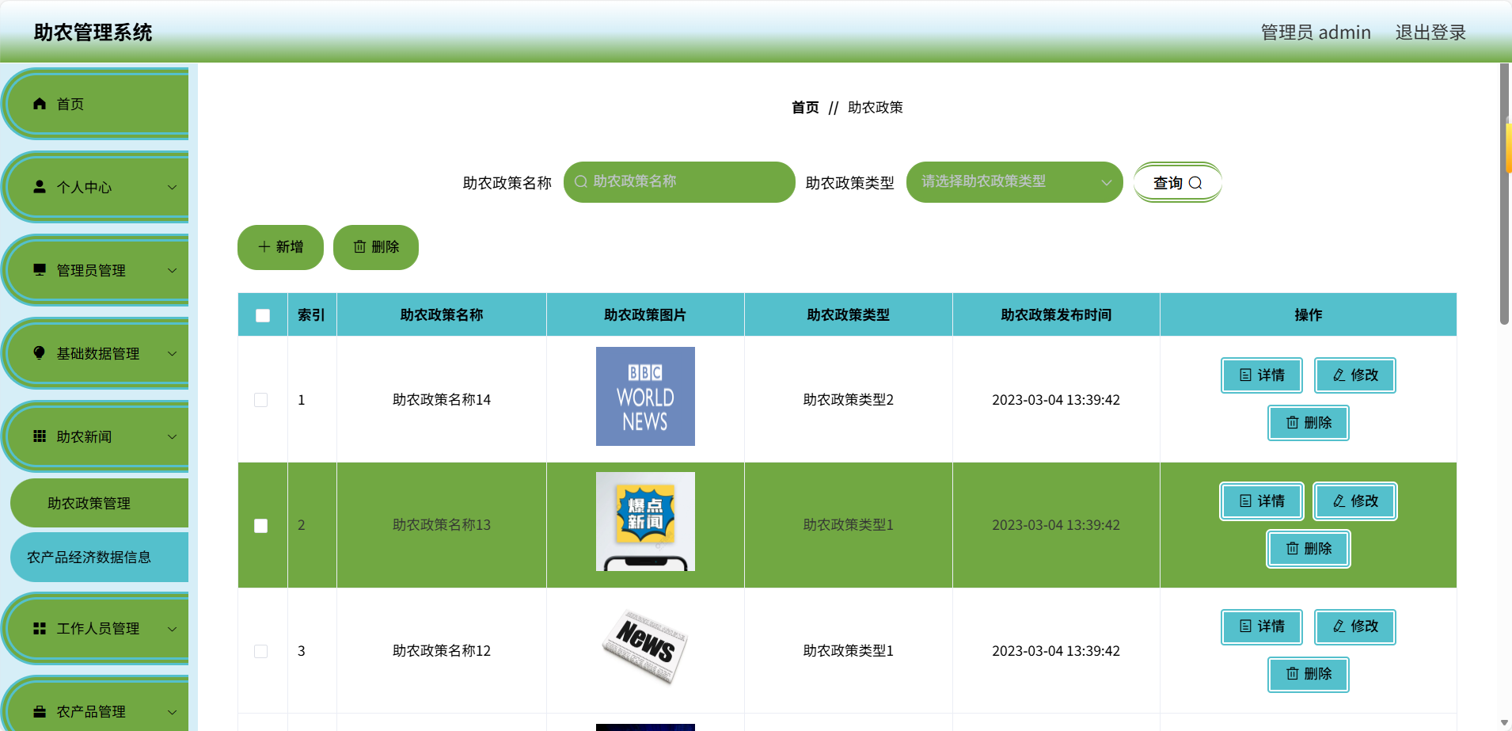Click the search icon on the 查询 button
The height and width of the screenshot is (731, 1512).
tap(1195, 183)
